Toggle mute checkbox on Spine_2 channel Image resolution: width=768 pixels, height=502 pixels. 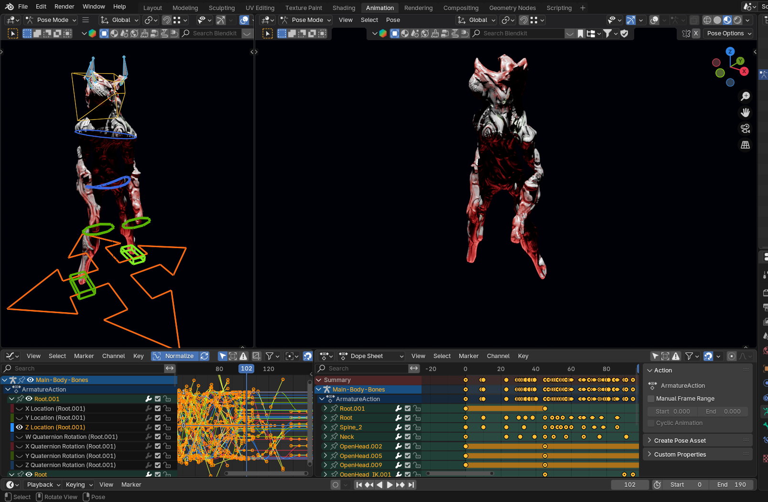pyautogui.click(x=408, y=427)
